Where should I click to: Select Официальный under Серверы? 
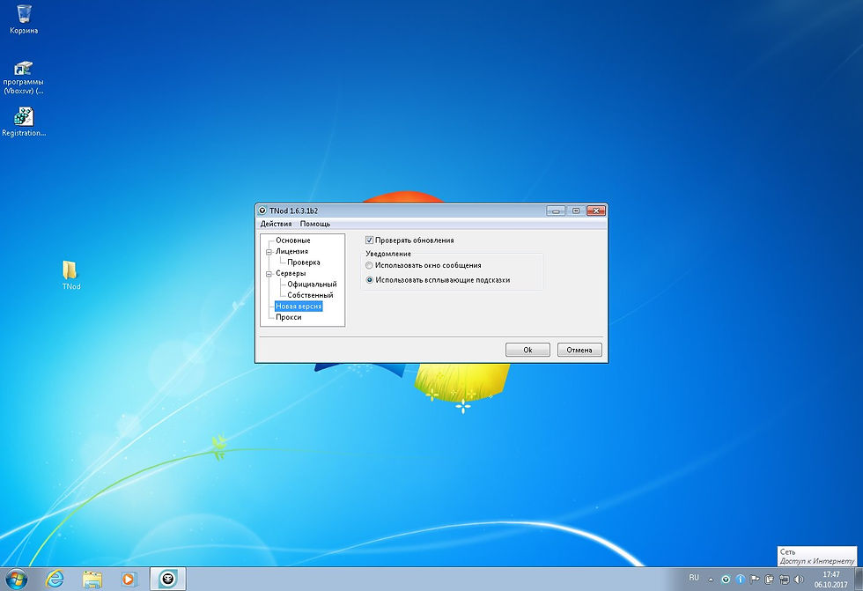[x=312, y=284]
